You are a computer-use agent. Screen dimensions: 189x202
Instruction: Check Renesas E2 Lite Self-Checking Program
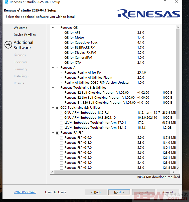pyautogui.click(x=61, y=98)
